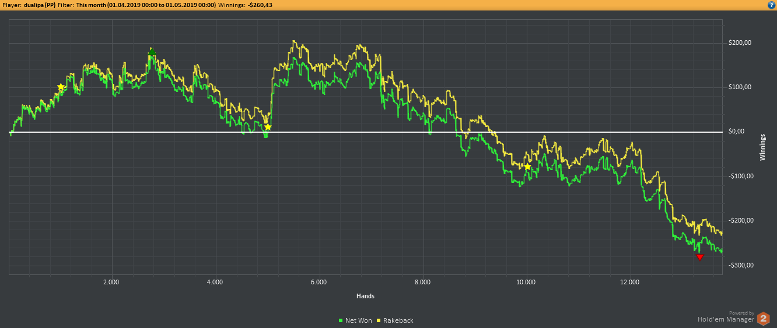Click the red downward triangle low-point marker
This screenshot has width=777, height=328.
point(700,257)
